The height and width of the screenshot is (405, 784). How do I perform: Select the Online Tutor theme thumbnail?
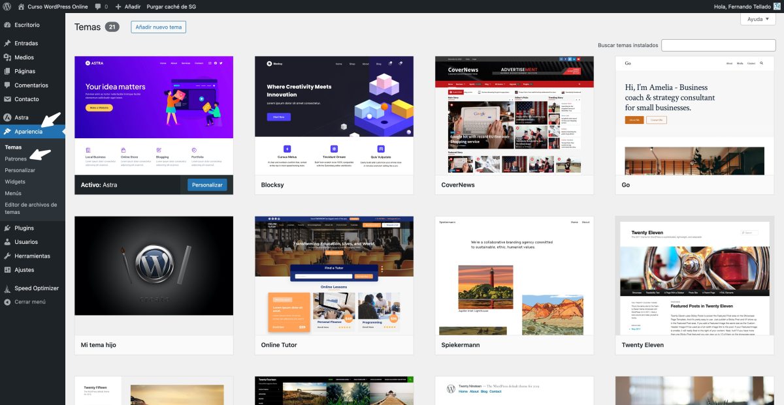(334, 276)
